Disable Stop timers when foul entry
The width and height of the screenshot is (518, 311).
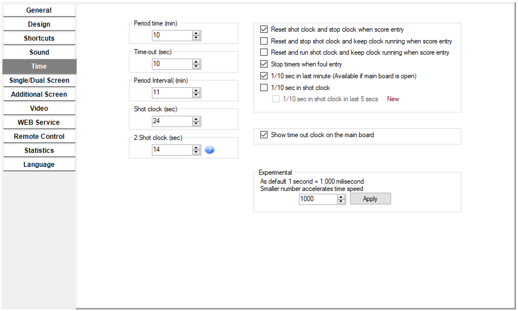click(264, 64)
